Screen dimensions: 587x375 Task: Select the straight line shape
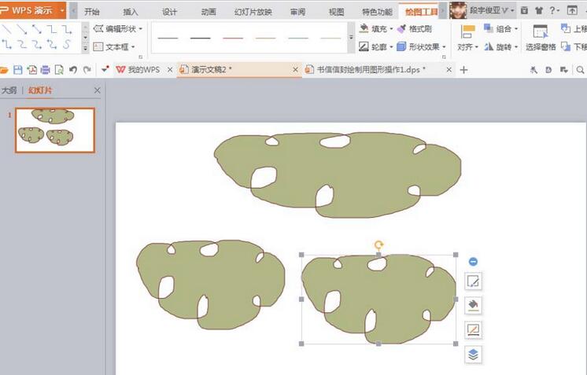[x=7, y=29]
